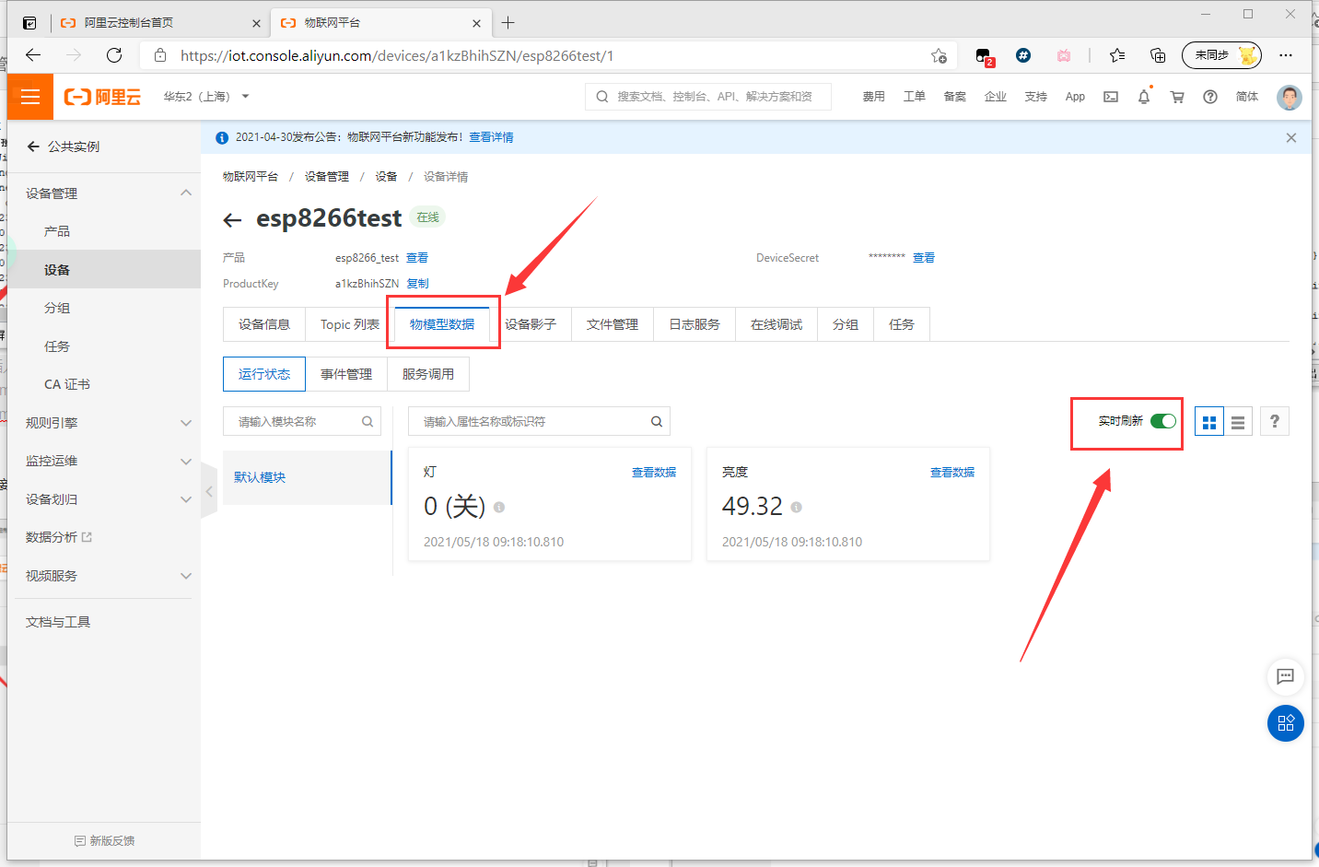This screenshot has width=1319, height=867.
Task: Click info icon next to 49.32
Action: (x=796, y=507)
